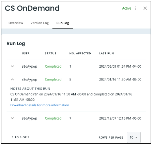152x145 pixels.
Task: Click the Run Log section heading
Action: (x=16, y=43)
